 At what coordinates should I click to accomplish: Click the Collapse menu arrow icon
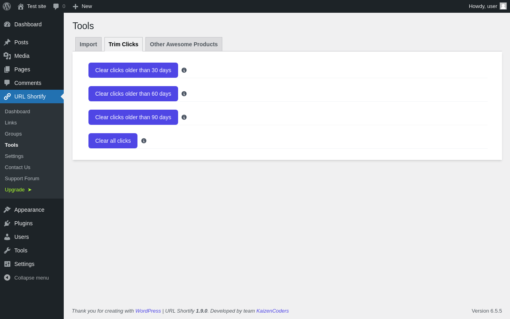(x=7, y=278)
